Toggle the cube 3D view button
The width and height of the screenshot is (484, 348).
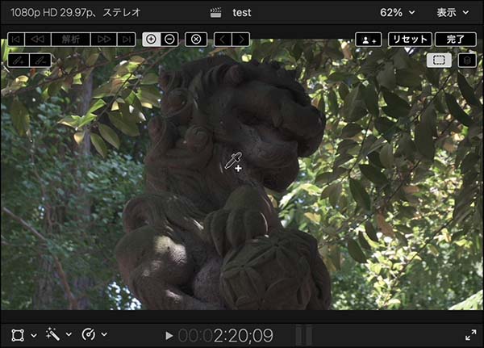(x=467, y=61)
